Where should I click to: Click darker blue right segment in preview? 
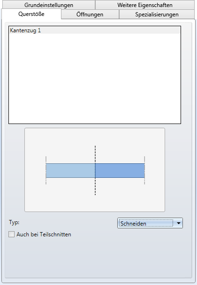point(120,170)
